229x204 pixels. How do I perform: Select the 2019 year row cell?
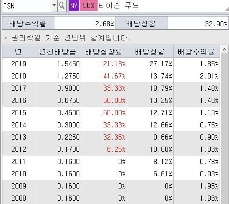(19, 64)
